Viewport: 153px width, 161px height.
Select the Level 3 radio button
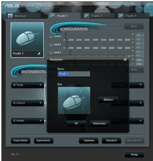[x=51, y=52]
